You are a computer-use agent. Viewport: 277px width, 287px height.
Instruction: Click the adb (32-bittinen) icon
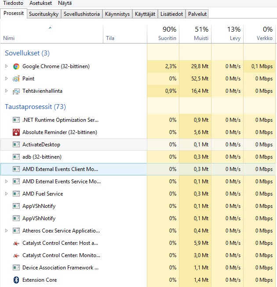(16, 157)
